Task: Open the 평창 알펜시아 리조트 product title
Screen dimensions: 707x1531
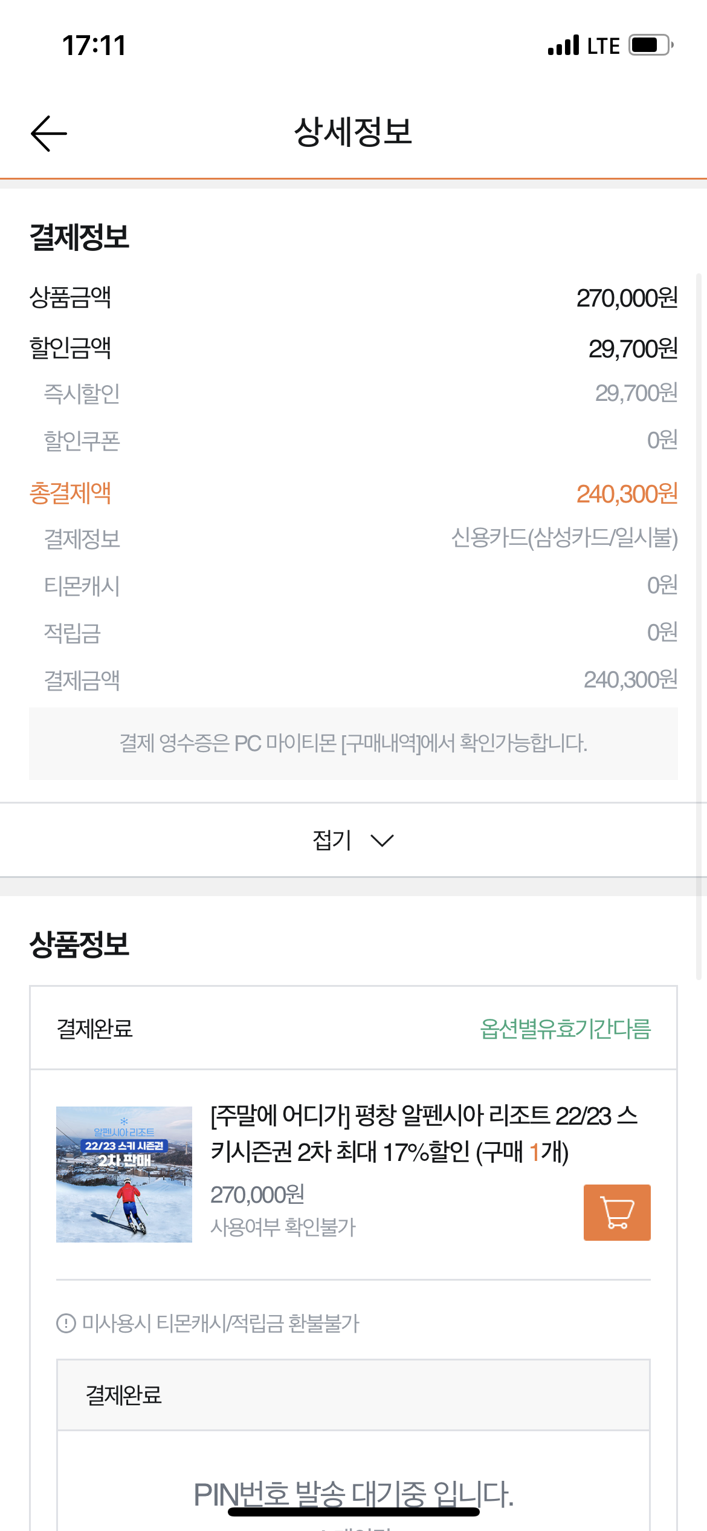Action: coord(424,1134)
